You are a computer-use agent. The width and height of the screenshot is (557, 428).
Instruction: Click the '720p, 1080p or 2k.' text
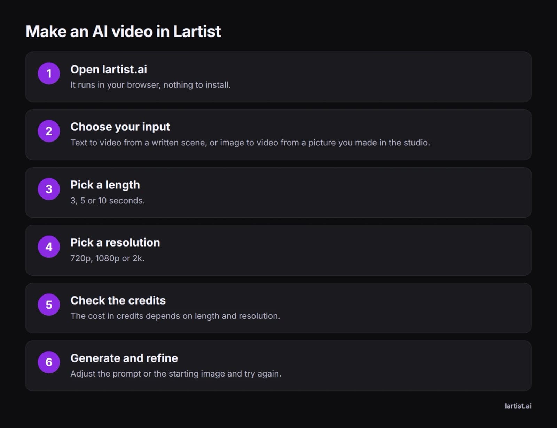point(107,258)
